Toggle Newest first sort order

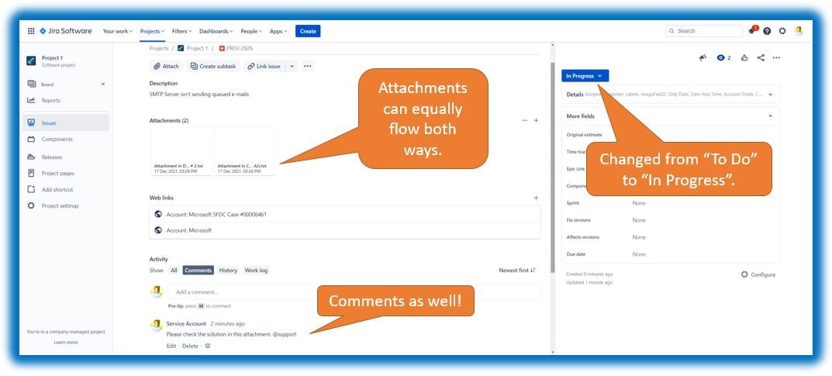tap(517, 271)
